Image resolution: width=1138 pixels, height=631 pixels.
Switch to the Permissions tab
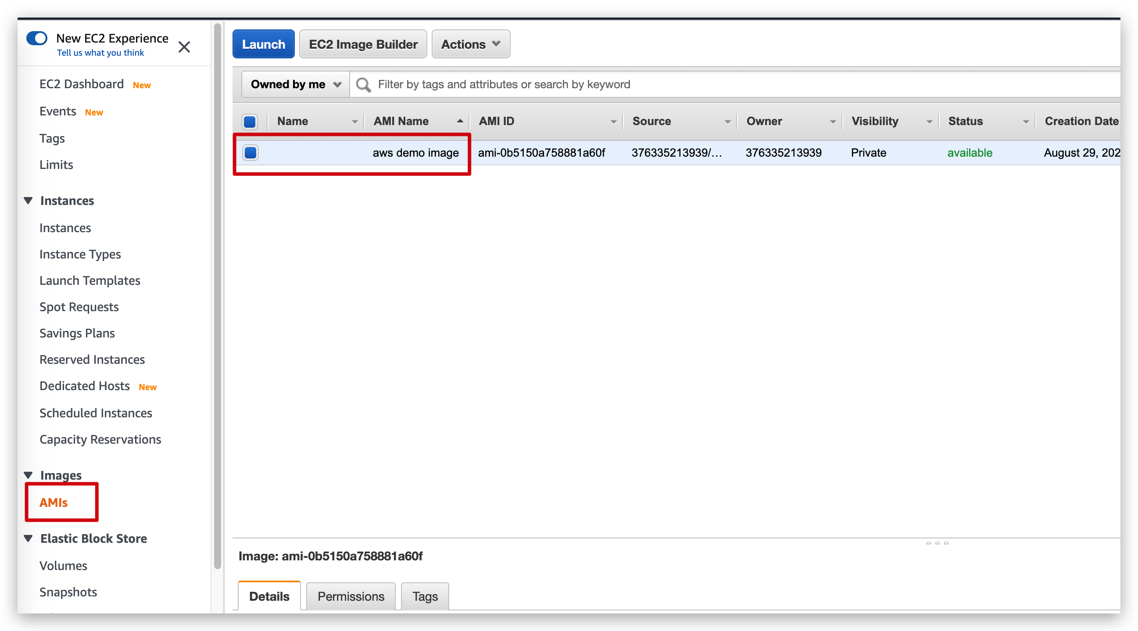point(351,596)
